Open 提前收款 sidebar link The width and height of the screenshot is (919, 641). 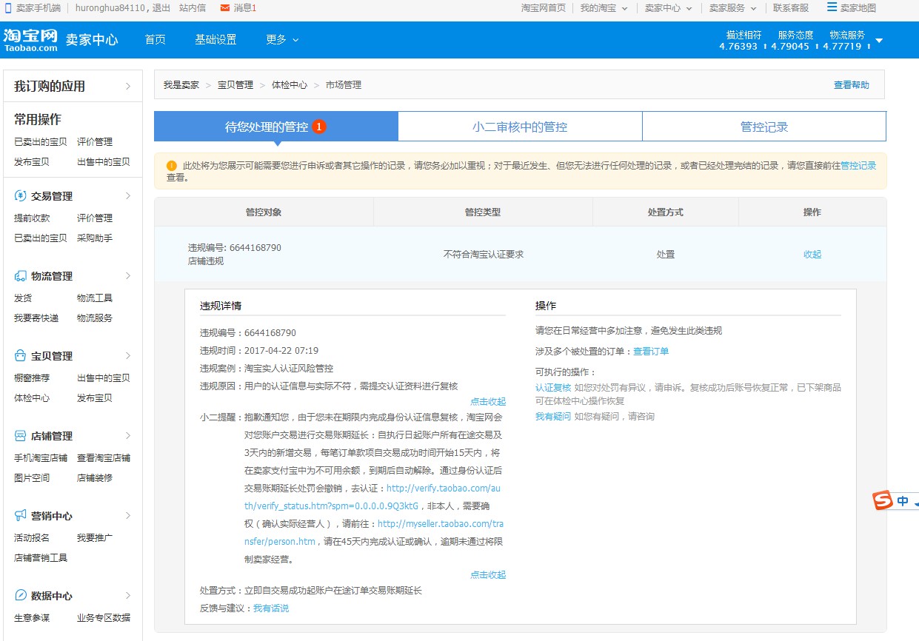(32, 218)
